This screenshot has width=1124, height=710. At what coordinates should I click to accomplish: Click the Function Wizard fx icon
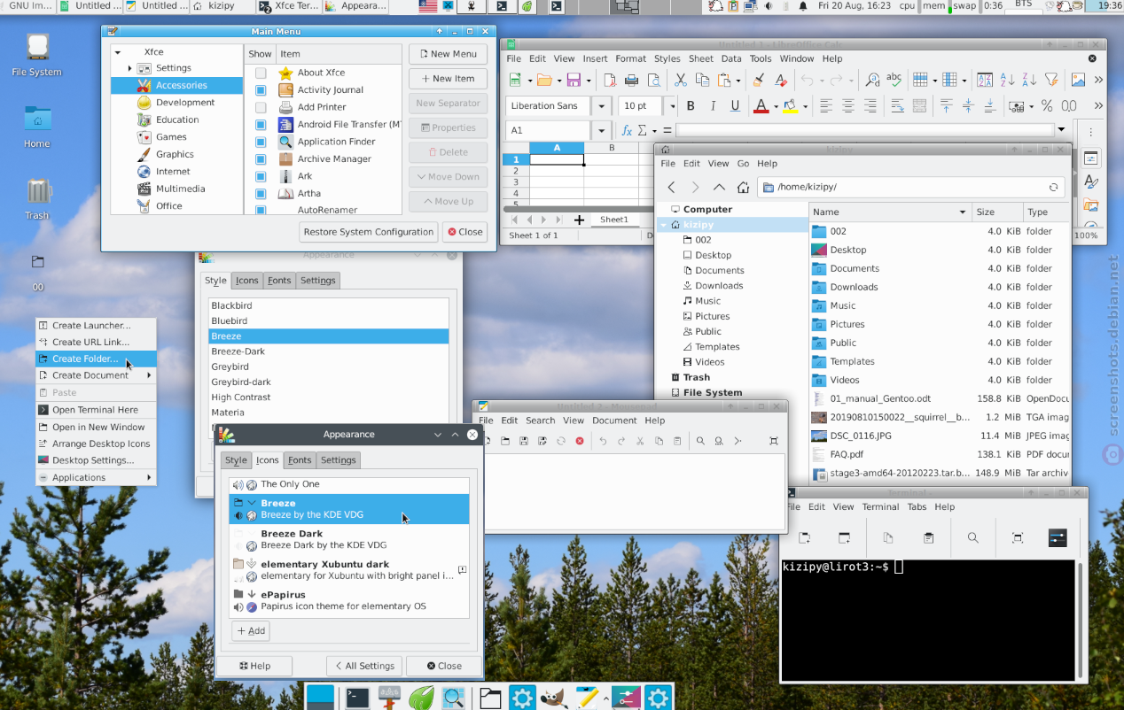[627, 130]
